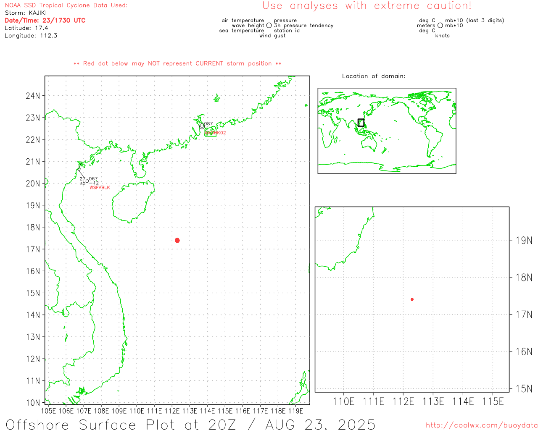
Task: Click the 24N latitude label on main map
Action: (33, 96)
